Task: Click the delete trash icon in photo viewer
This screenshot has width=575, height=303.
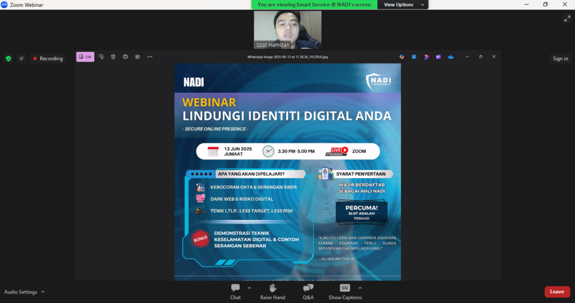Action: point(113,57)
